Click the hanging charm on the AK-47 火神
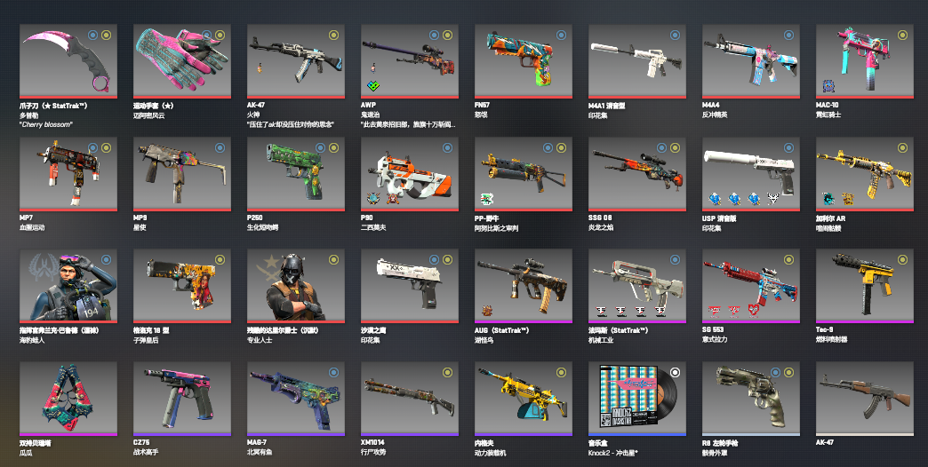 pos(260,68)
